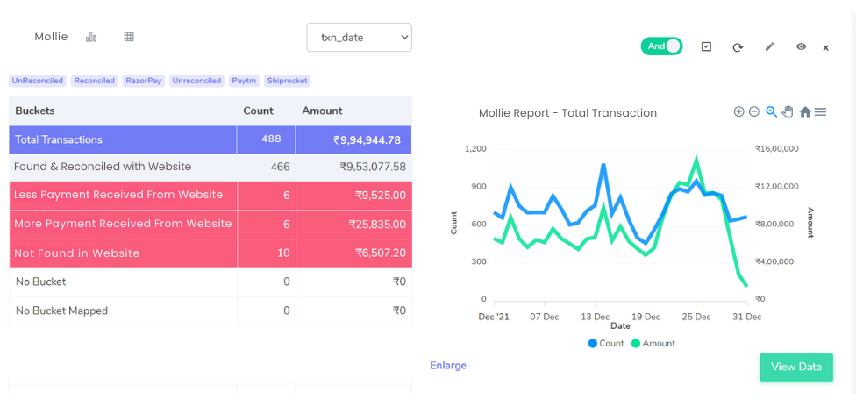Screen dimensions: 856x407
Task: Select the Paytm filter tag
Action: (244, 81)
